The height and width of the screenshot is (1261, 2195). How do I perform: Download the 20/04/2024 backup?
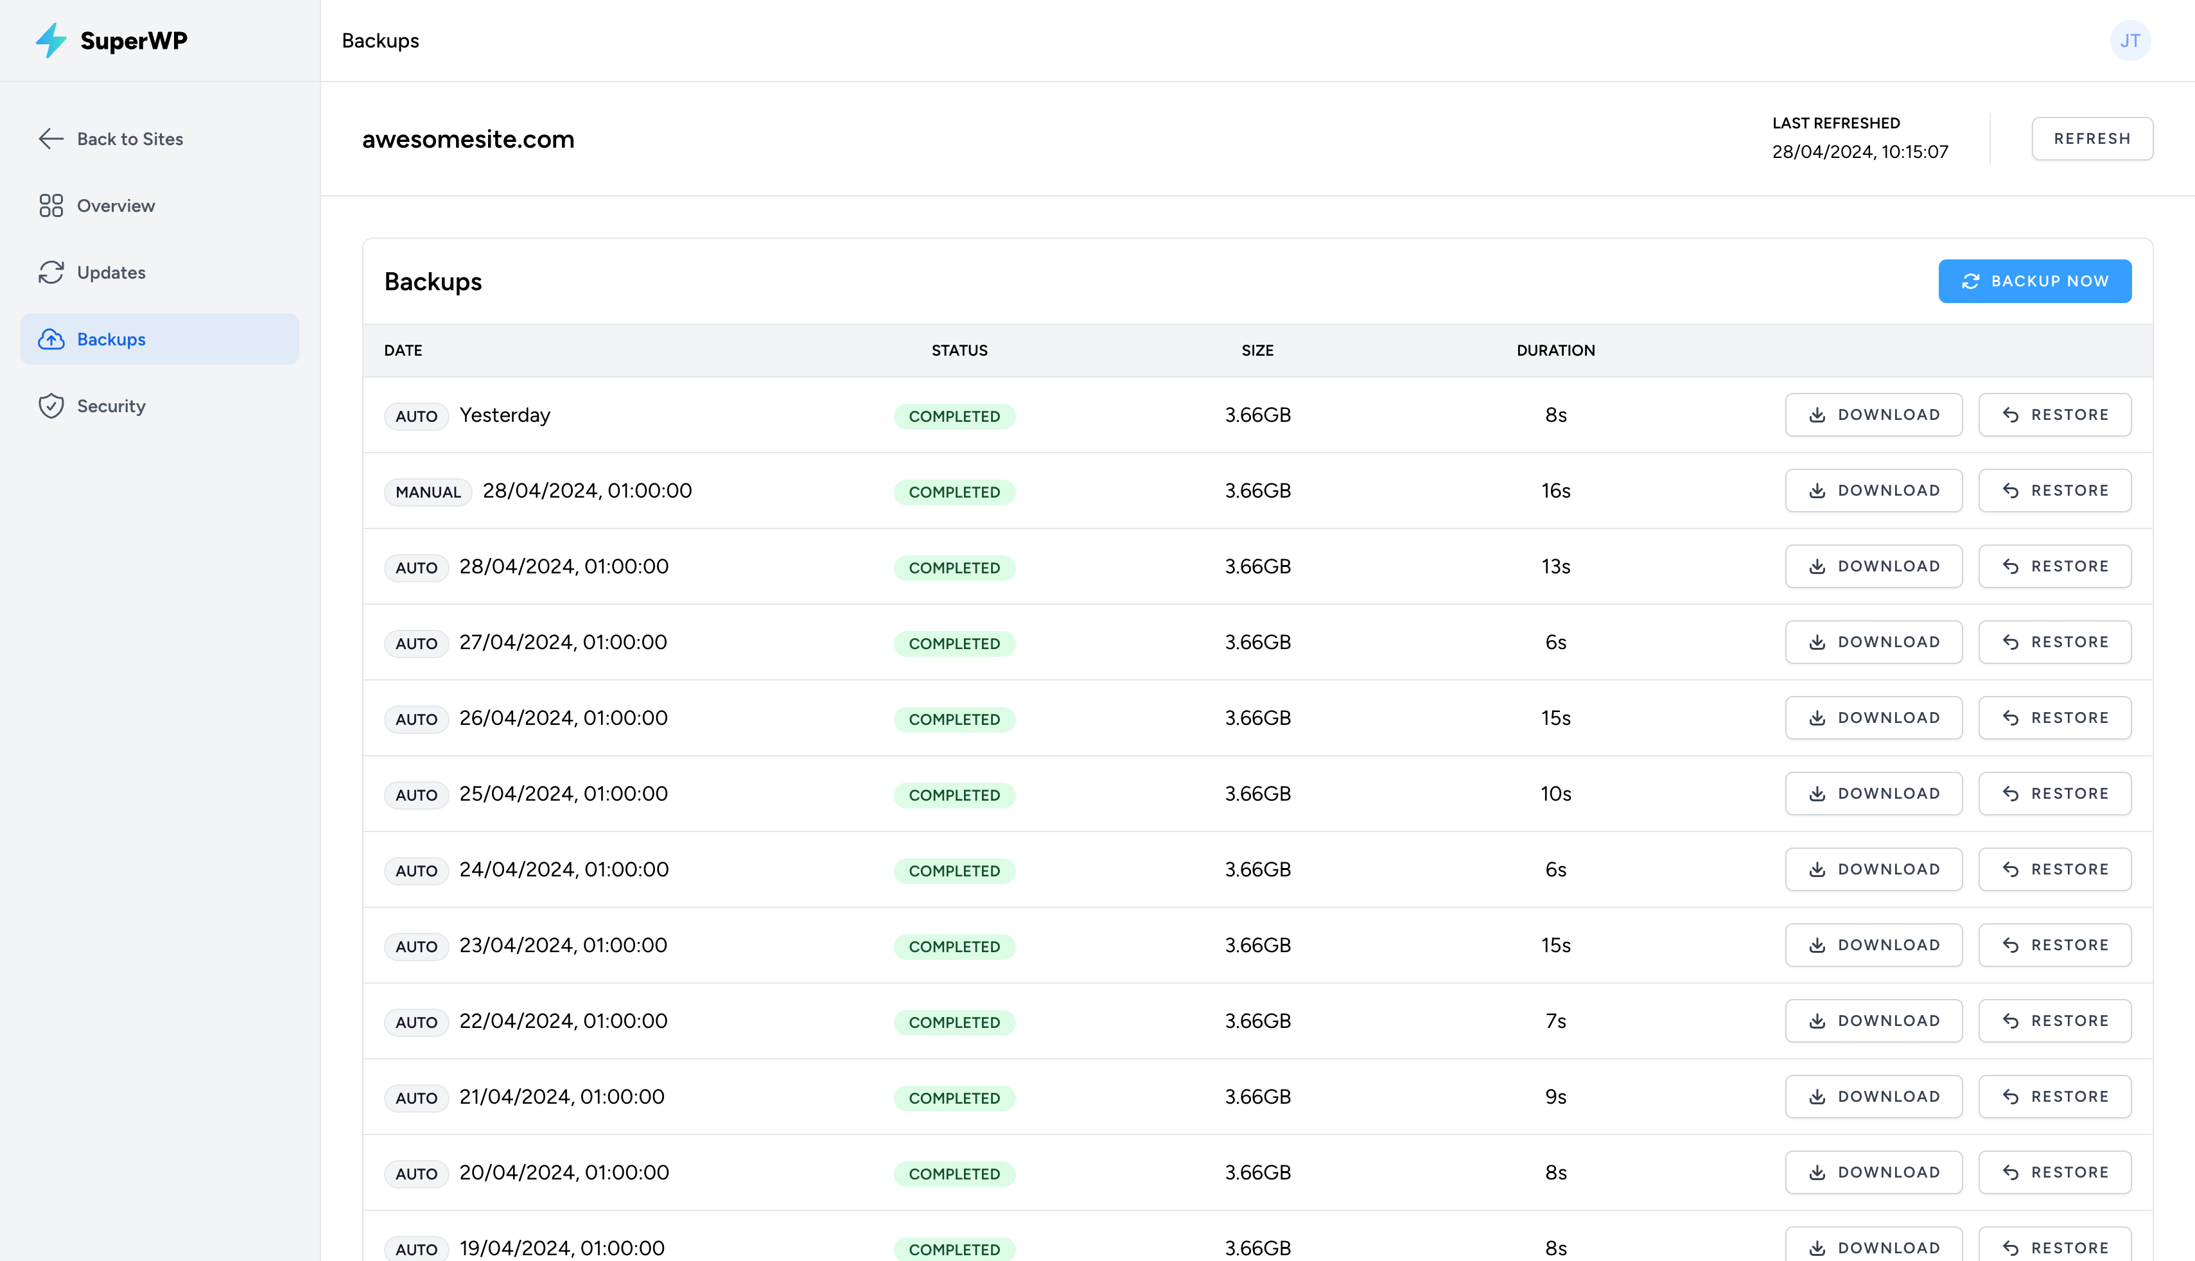coord(1873,1172)
